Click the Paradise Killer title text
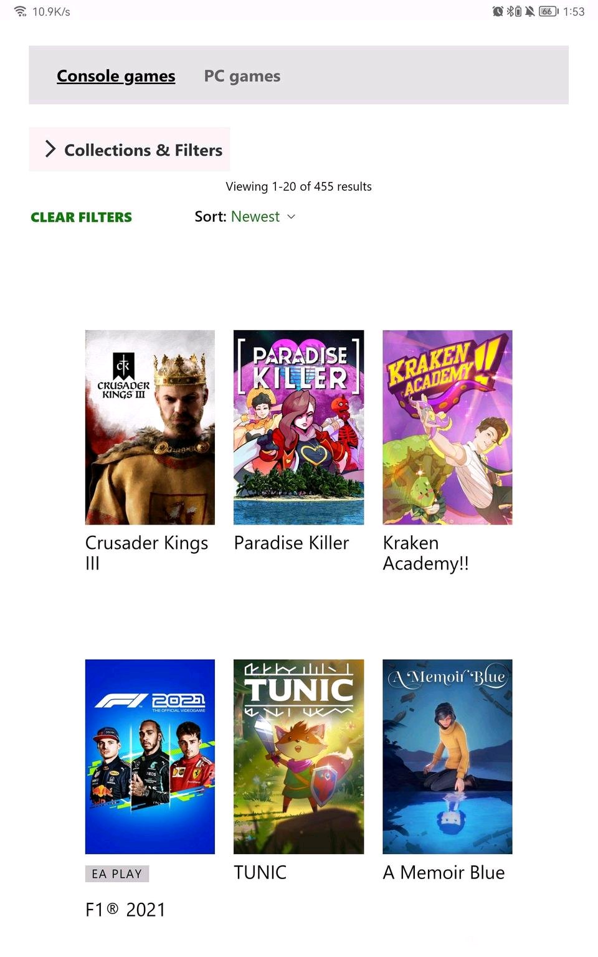This screenshot has width=598, height=957. coord(292,543)
